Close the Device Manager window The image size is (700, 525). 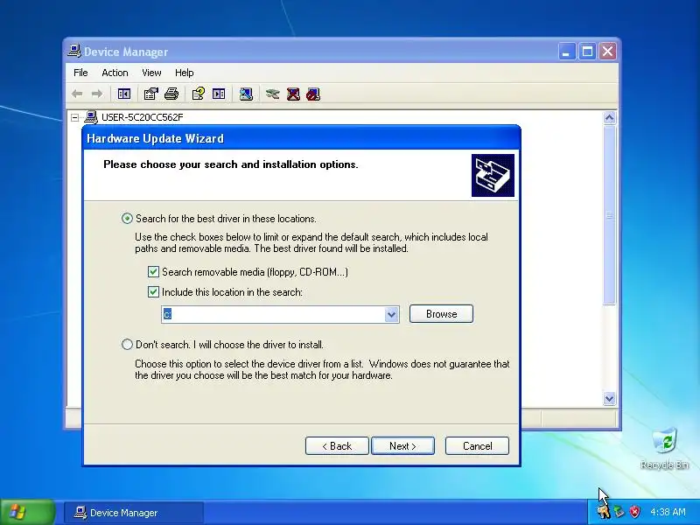coord(607,52)
